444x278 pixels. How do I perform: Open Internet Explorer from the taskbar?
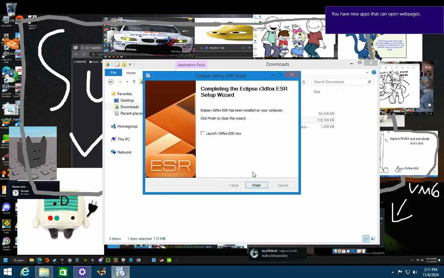pos(25,272)
